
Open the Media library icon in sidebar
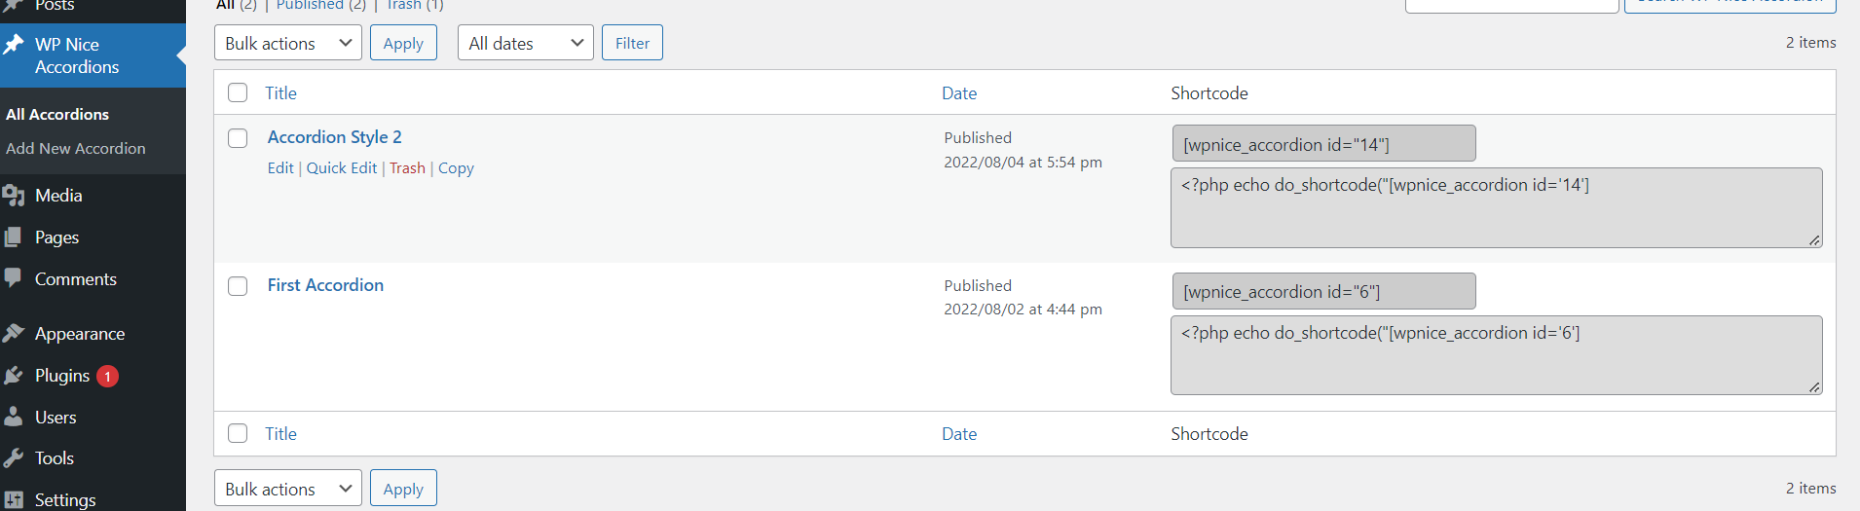click(14, 196)
